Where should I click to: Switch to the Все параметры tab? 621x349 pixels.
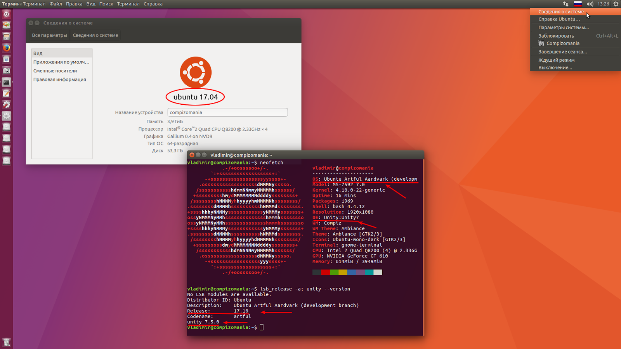tap(50, 35)
